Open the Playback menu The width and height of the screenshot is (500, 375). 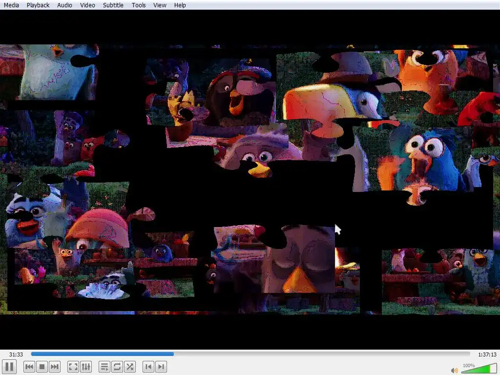[x=38, y=5]
